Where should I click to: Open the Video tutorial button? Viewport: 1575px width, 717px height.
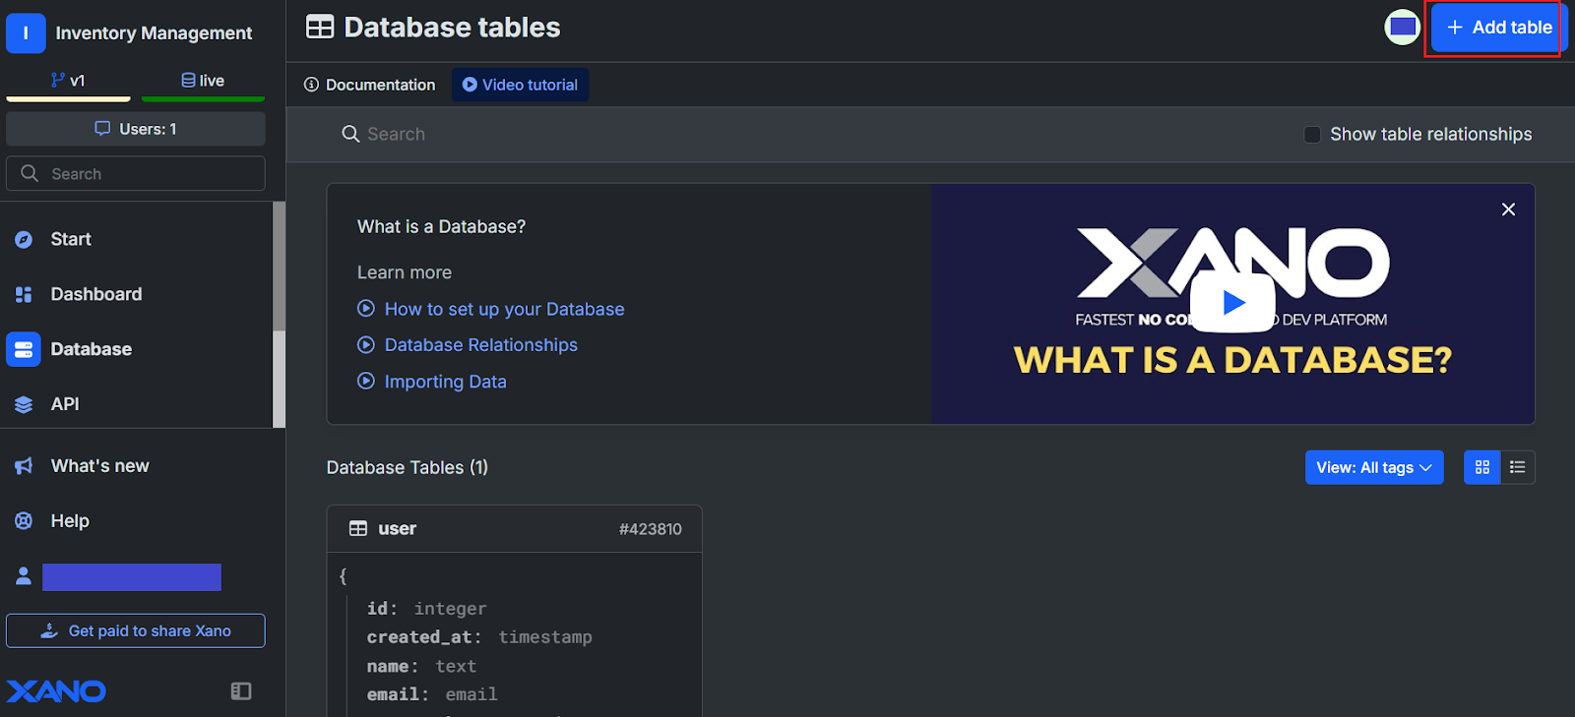pyautogui.click(x=520, y=85)
